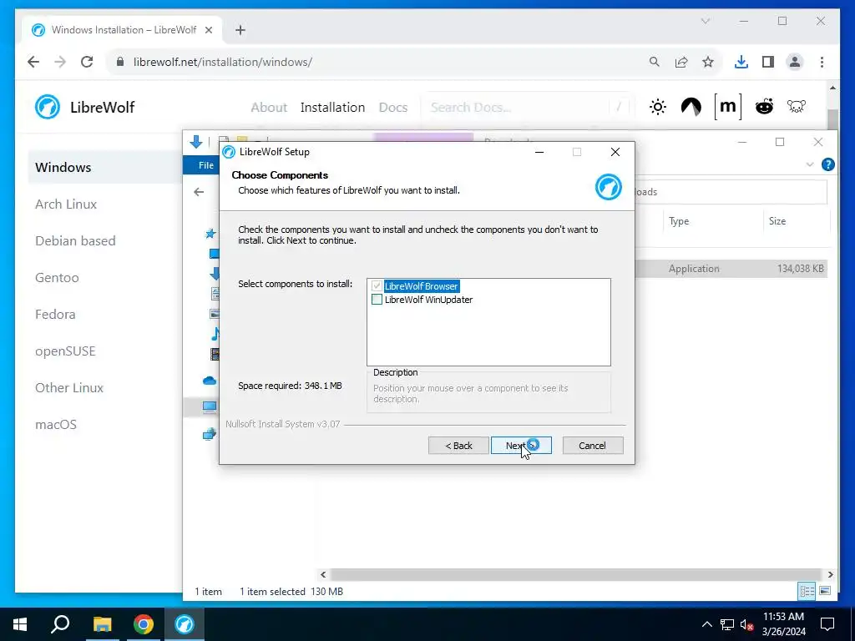Screen dimensions: 855x641
Task: Open Chrome's three-dot menu
Action: 822,62
